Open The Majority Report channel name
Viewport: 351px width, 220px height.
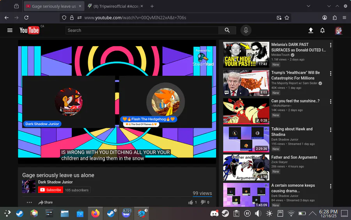coord(294,83)
